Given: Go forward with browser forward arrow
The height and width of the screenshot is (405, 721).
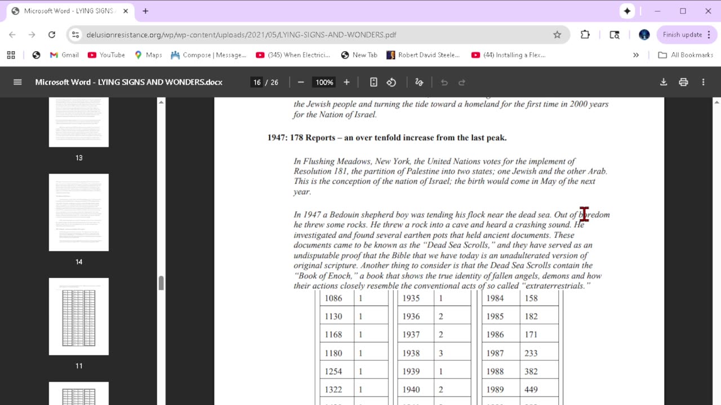Looking at the screenshot, I should [32, 34].
